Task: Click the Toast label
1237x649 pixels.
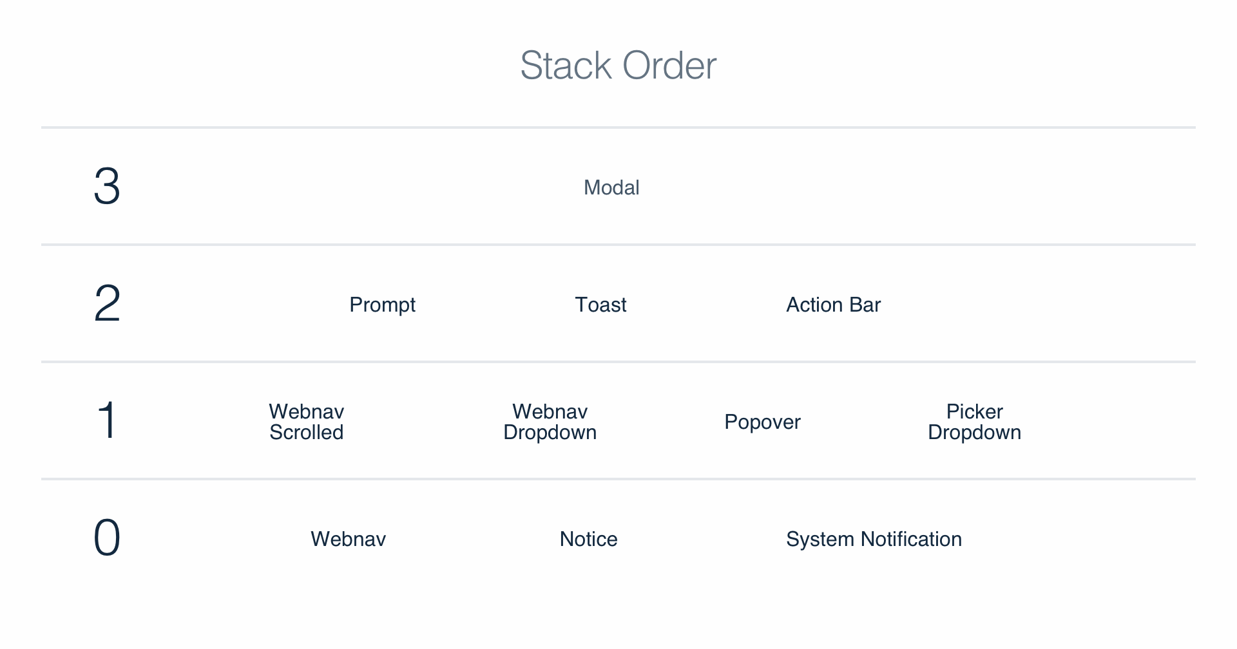Action: point(600,305)
